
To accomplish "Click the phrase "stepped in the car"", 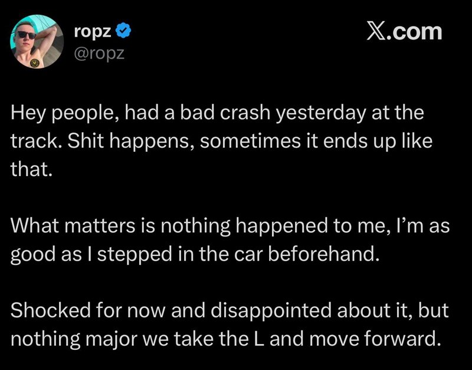I will tap(180, 254).
